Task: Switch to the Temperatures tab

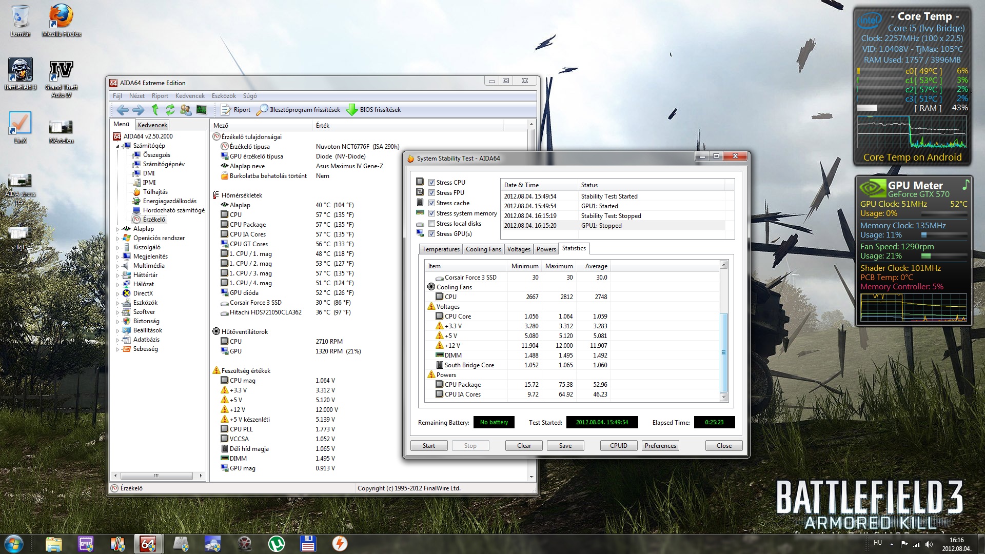Action: pos(441,249)
